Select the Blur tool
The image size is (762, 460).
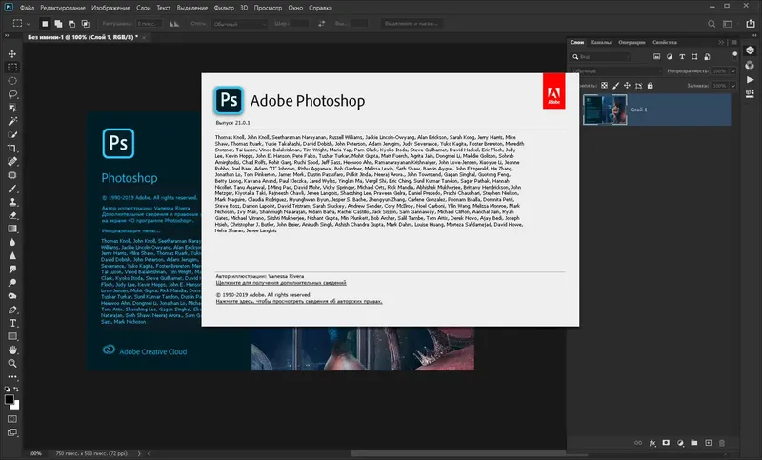tap(12, 243)
